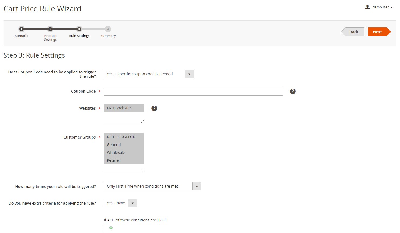This screenshot has height=233, width=400.
Task: Click step 3 Rule Settings circle
Action: [79, 29]
